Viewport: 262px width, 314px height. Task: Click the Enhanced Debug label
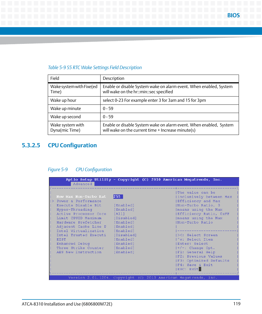(x=73, y=244)
